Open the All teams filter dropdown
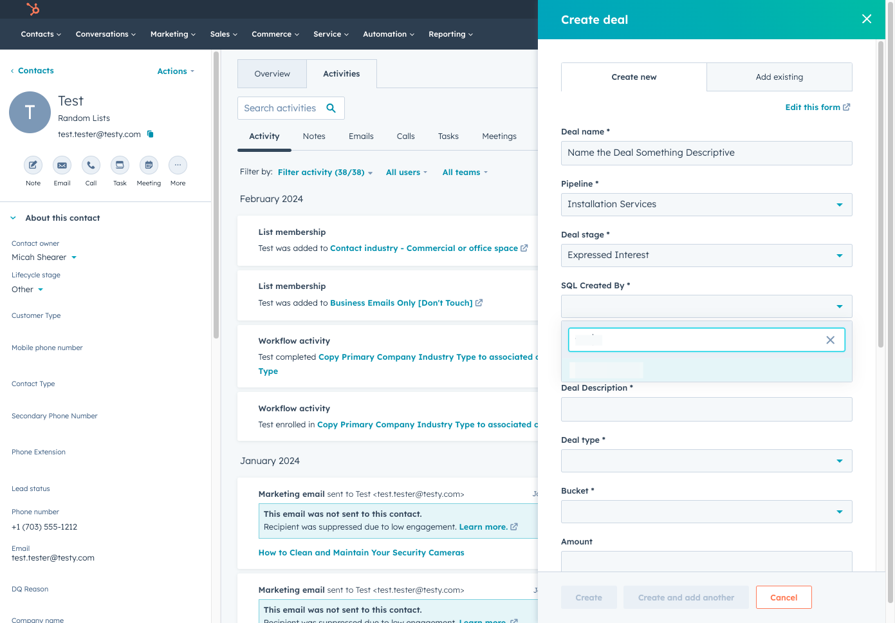Screen dimensions: 895x623 [x=465, y=172]
